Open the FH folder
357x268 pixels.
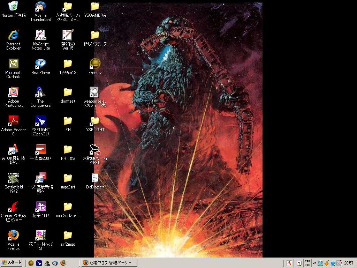68,124
